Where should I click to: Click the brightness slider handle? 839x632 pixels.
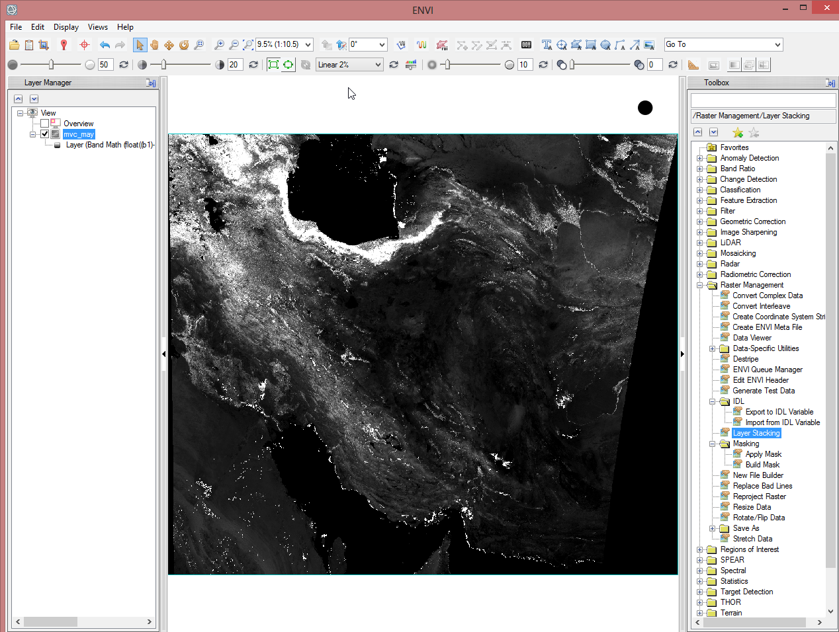52,65
